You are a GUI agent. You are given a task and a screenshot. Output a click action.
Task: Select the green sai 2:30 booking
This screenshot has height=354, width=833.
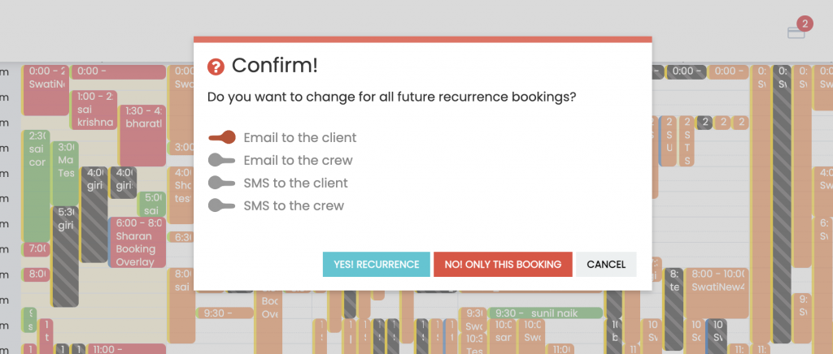pos(36,183)
